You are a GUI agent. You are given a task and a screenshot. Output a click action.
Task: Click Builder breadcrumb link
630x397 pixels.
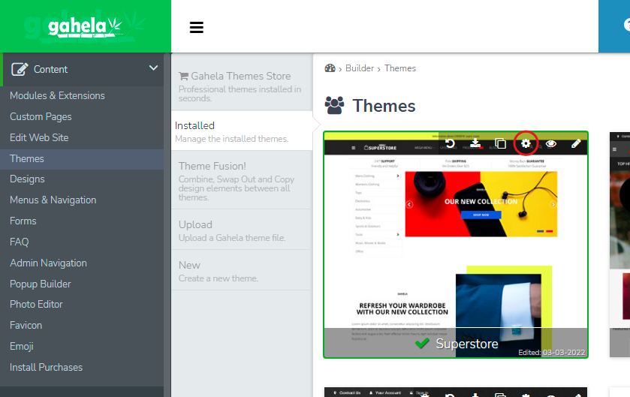pos(360,68)
